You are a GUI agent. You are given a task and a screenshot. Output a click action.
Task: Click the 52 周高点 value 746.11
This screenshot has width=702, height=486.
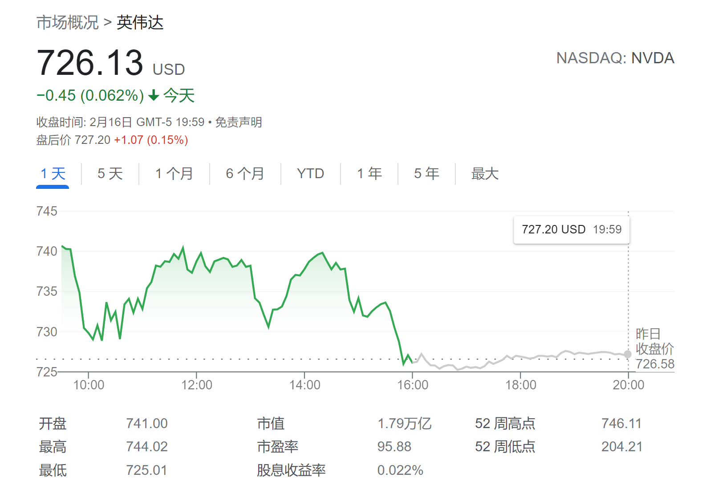pos(621,423)
